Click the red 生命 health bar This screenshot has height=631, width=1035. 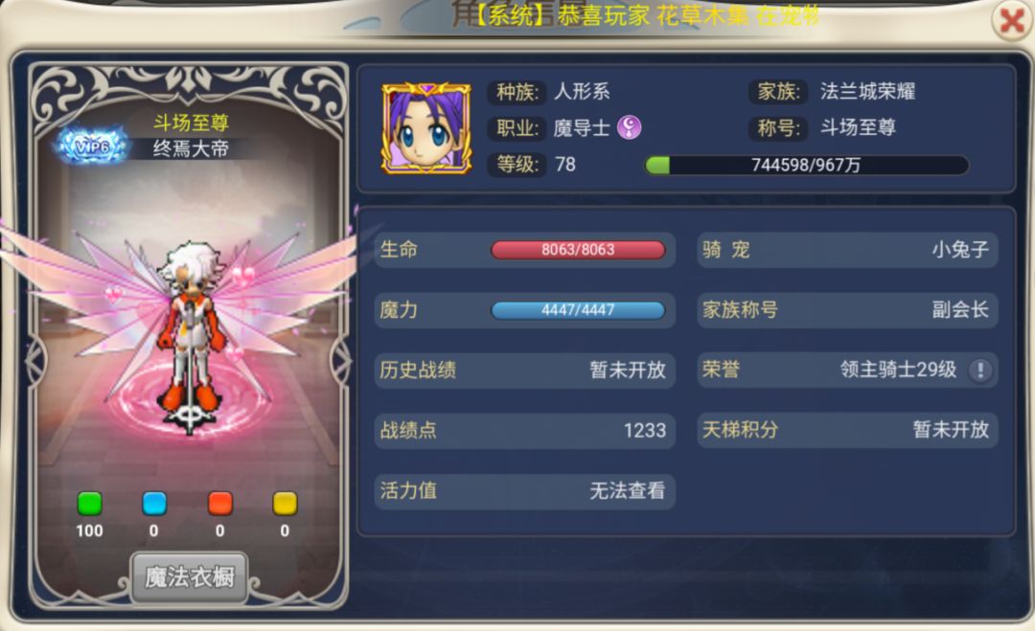(578, 250)
